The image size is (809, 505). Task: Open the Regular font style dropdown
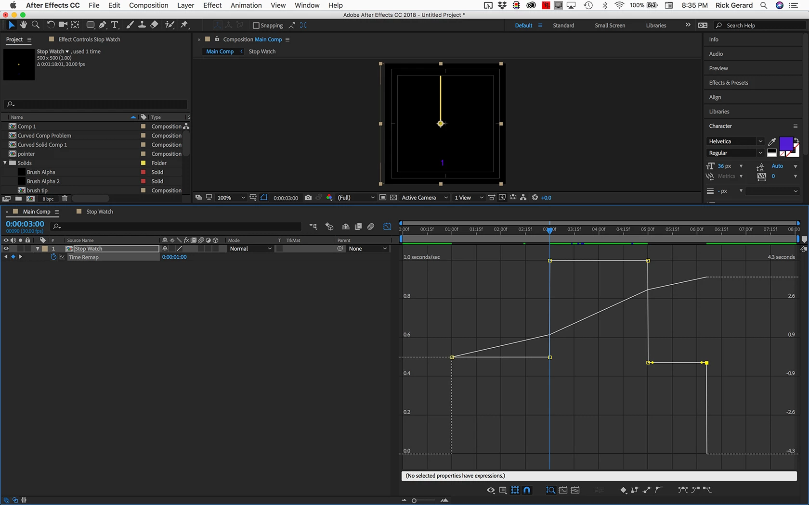[x=735, y=153]
